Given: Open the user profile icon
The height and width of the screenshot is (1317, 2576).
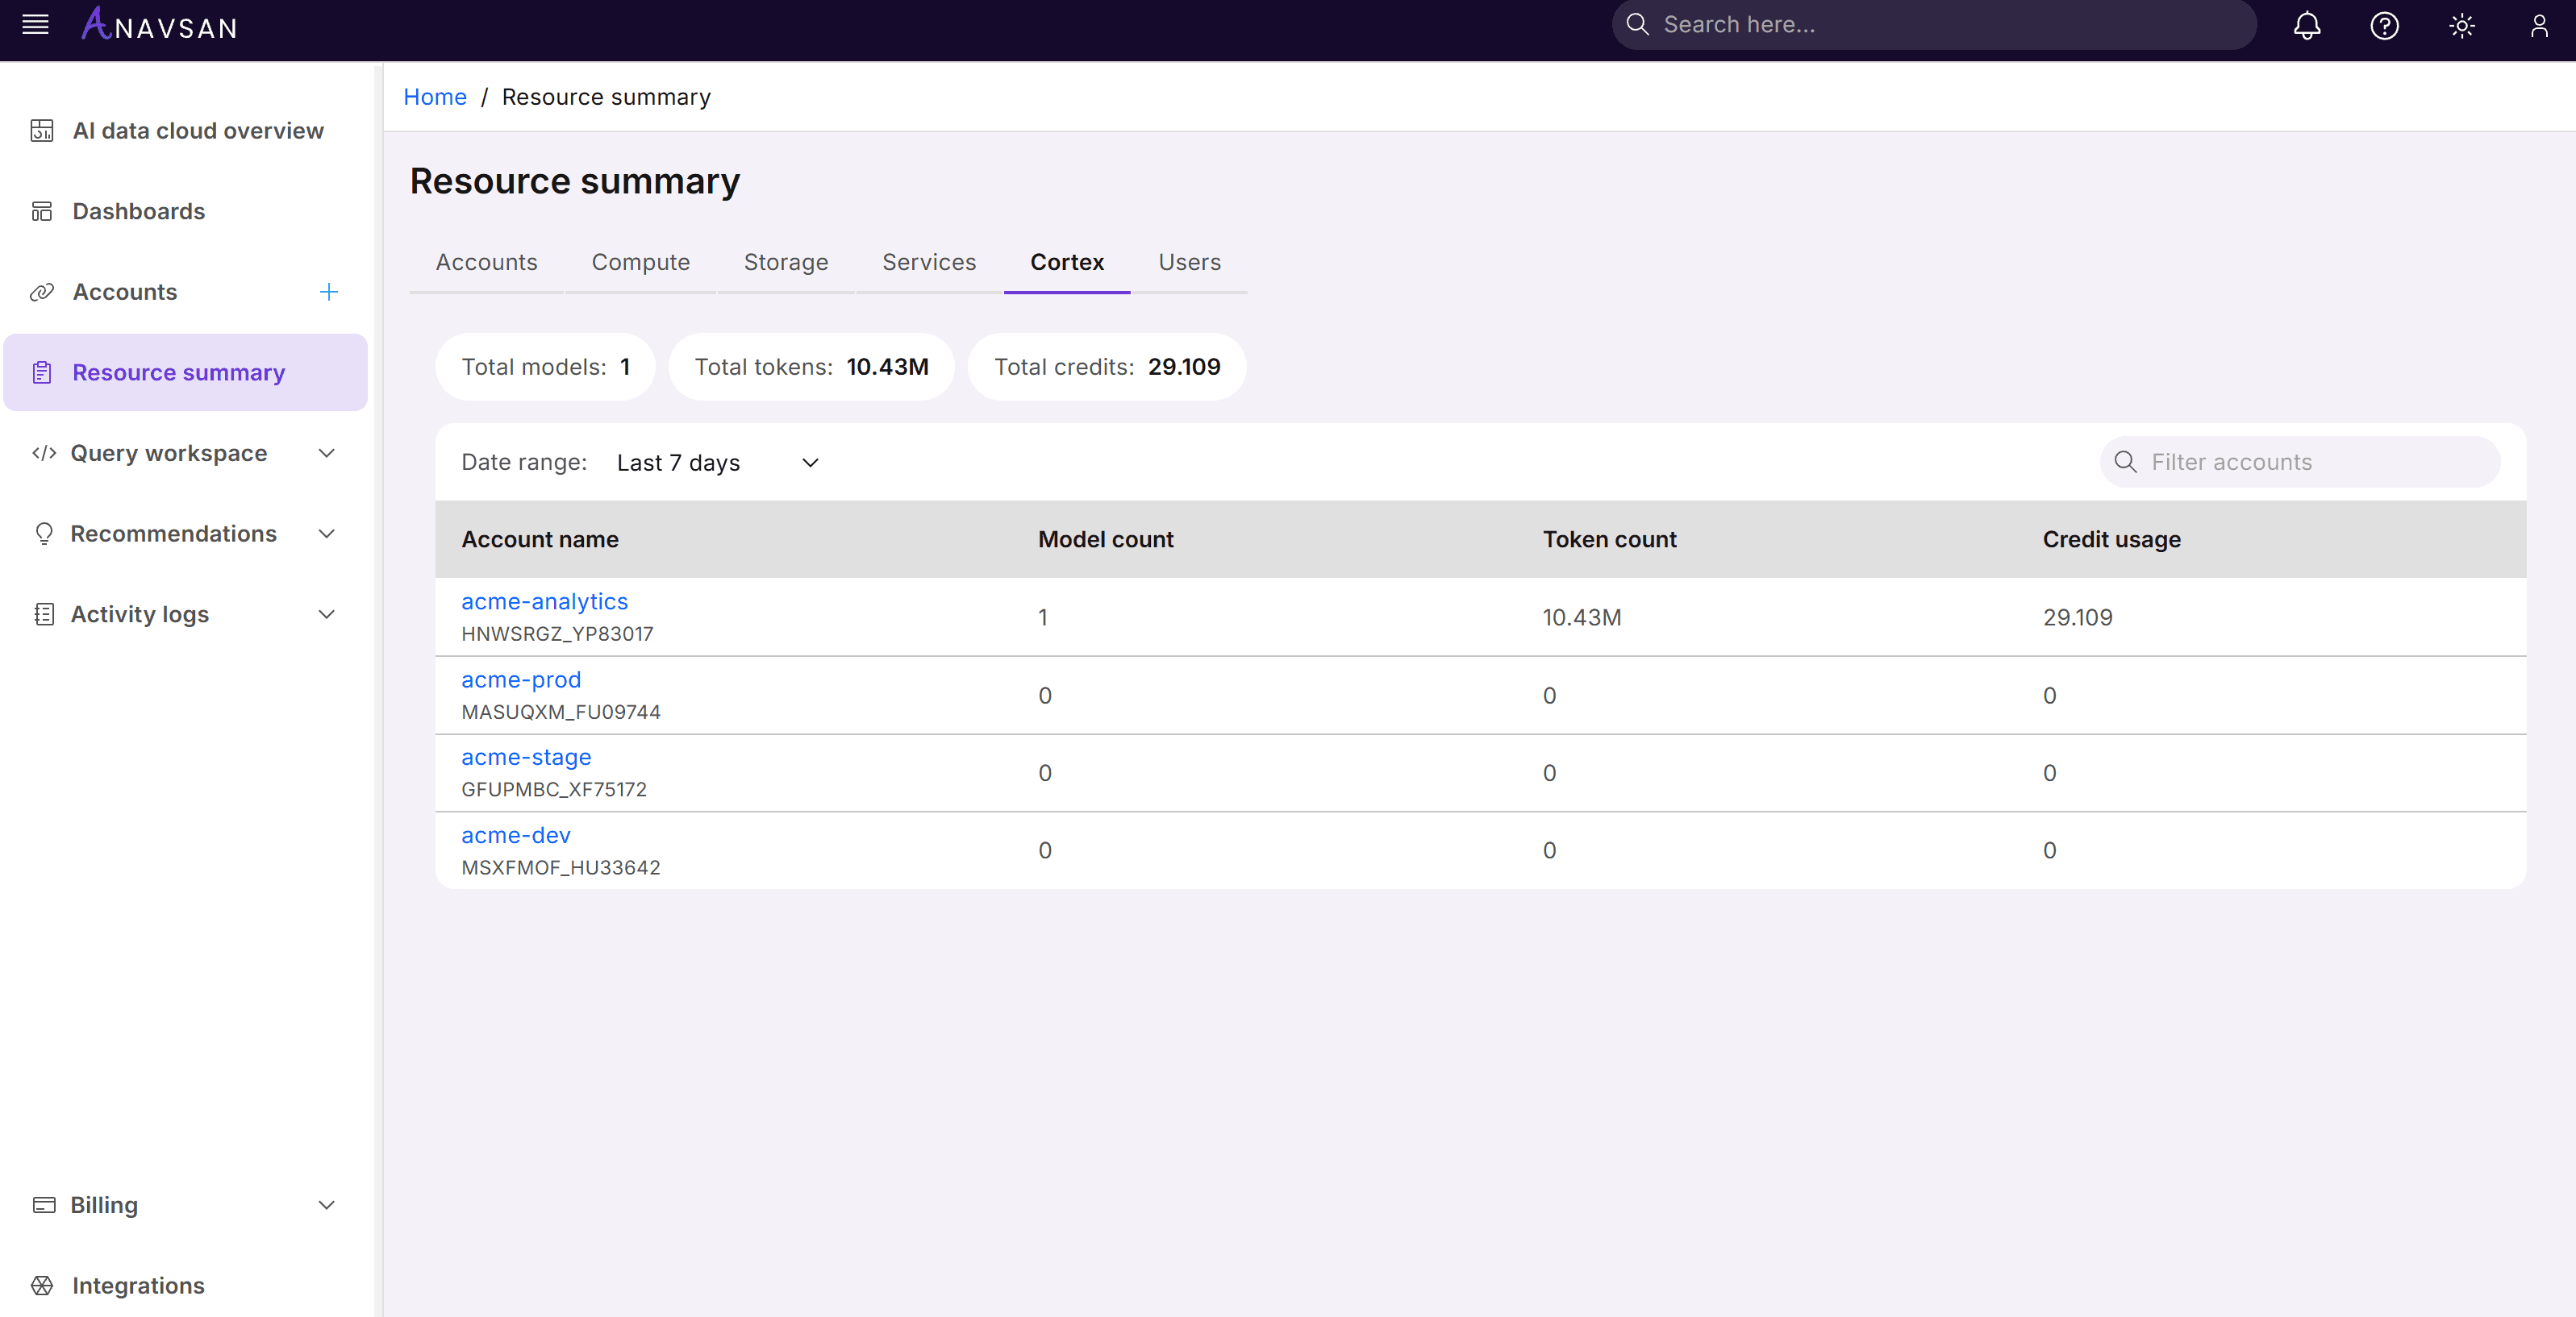Looking at the screenshot, I should pos(2538,25).
